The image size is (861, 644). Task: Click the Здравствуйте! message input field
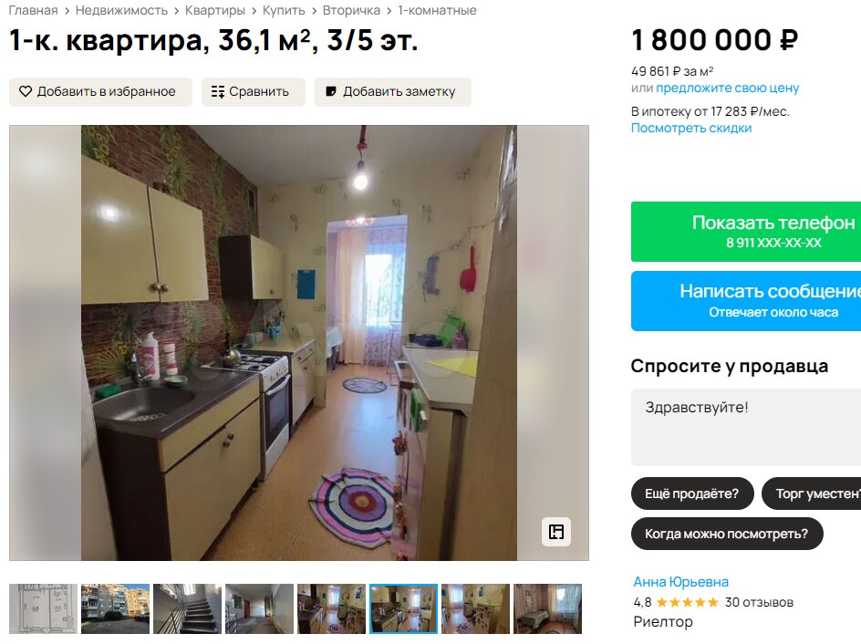coord(746,427)
